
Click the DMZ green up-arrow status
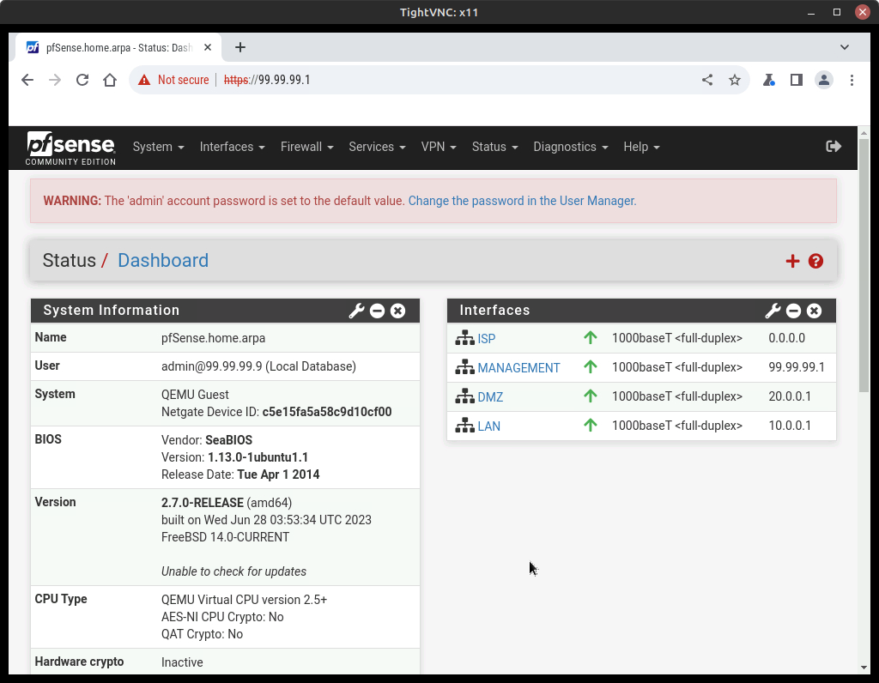tap(591, 396)
